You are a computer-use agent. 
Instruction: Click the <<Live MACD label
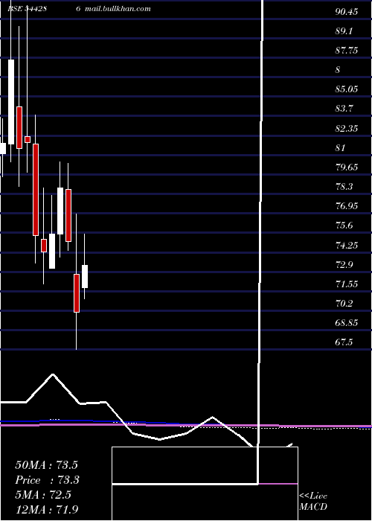(x=313, y=502)
